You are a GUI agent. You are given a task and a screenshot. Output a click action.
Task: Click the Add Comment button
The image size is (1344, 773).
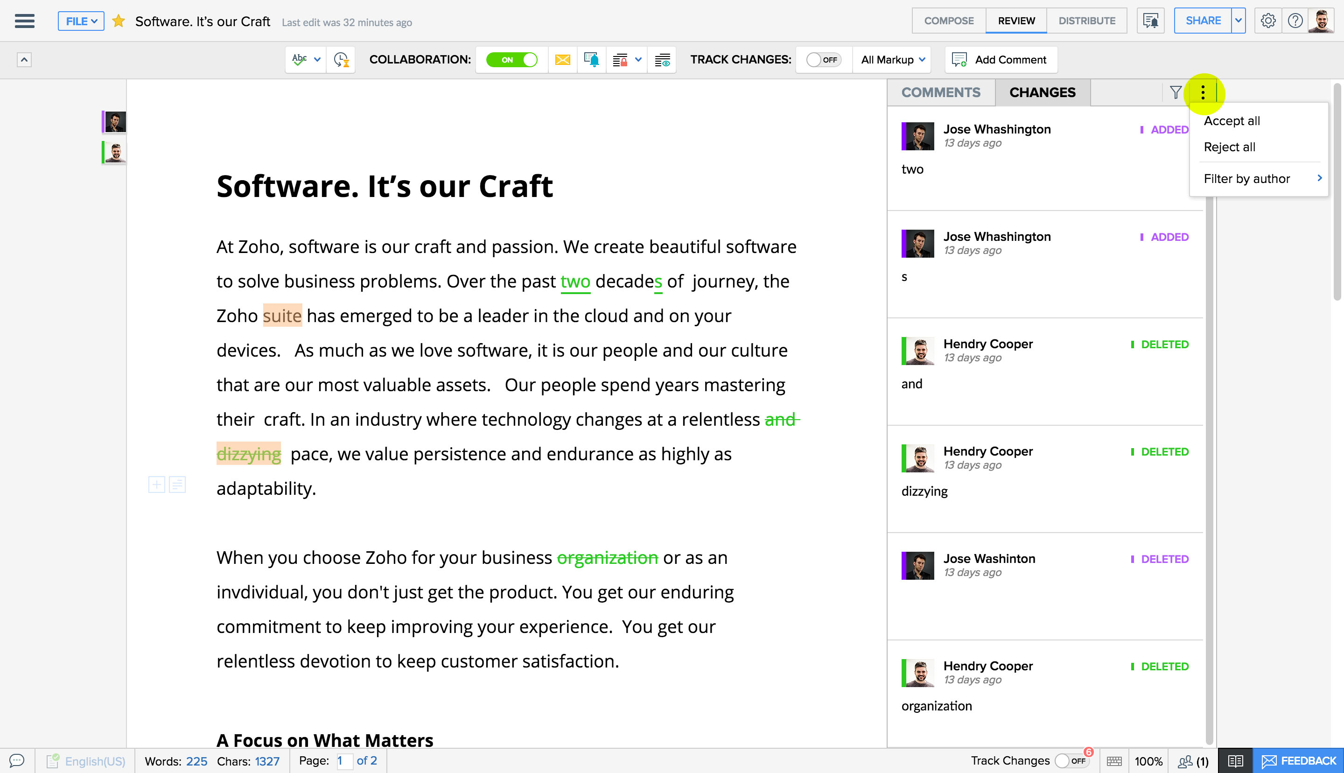(x=1001, y=59)
